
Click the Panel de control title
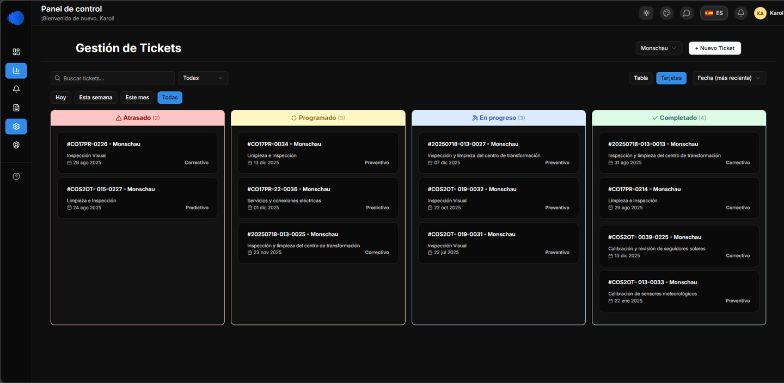71,9
